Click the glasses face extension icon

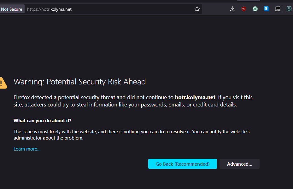(278, 9)
